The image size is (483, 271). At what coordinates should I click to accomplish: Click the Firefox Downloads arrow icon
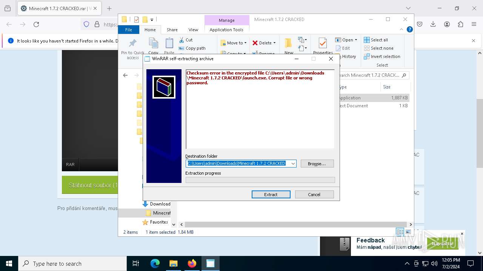[x=433, y=24]
